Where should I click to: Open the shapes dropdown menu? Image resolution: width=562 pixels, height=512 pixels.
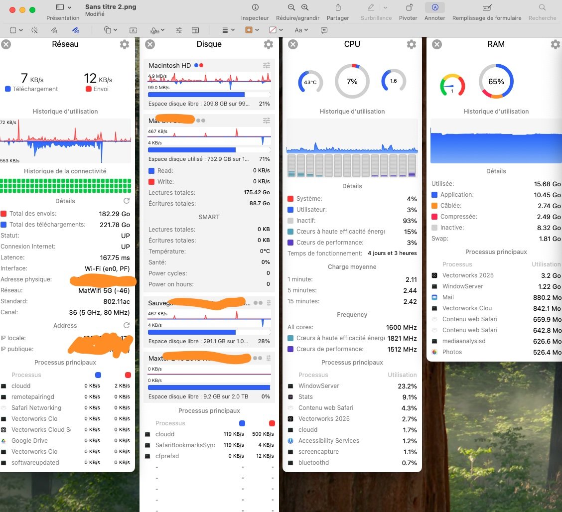tap(111, 30)
